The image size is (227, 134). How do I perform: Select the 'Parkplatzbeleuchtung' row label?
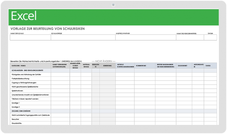click(20, 78)
